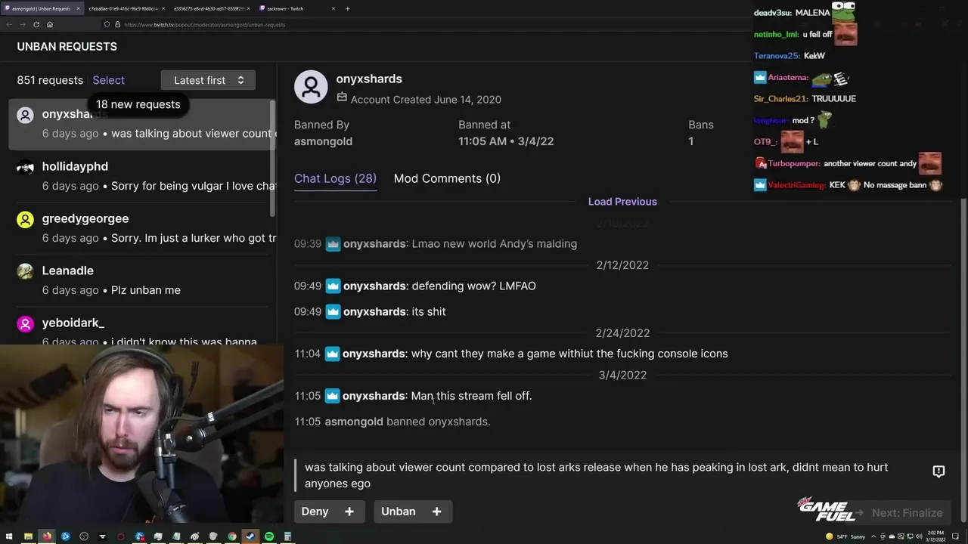Open File Explorer from the taskbar
Viewport: 968px width, 544px height.
[28, 536]
